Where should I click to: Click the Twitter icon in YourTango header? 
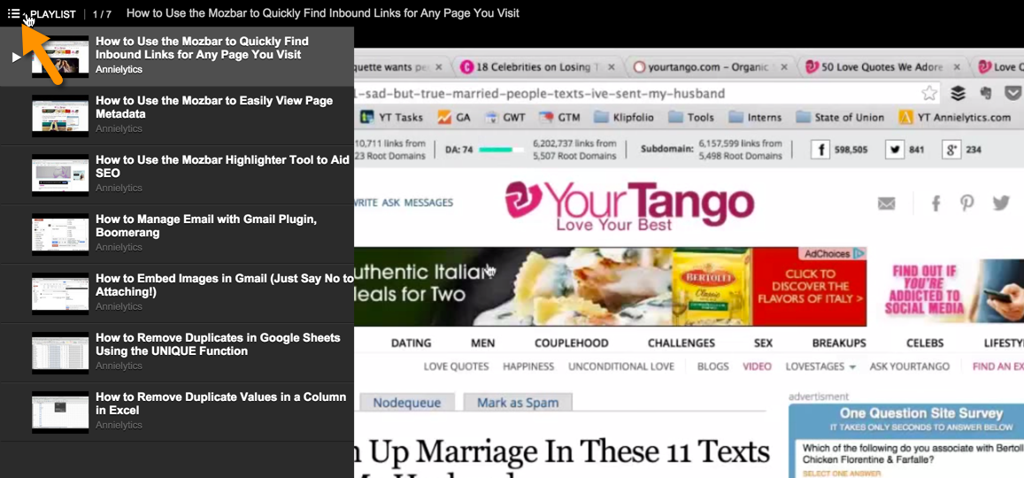pos(1001,203)
